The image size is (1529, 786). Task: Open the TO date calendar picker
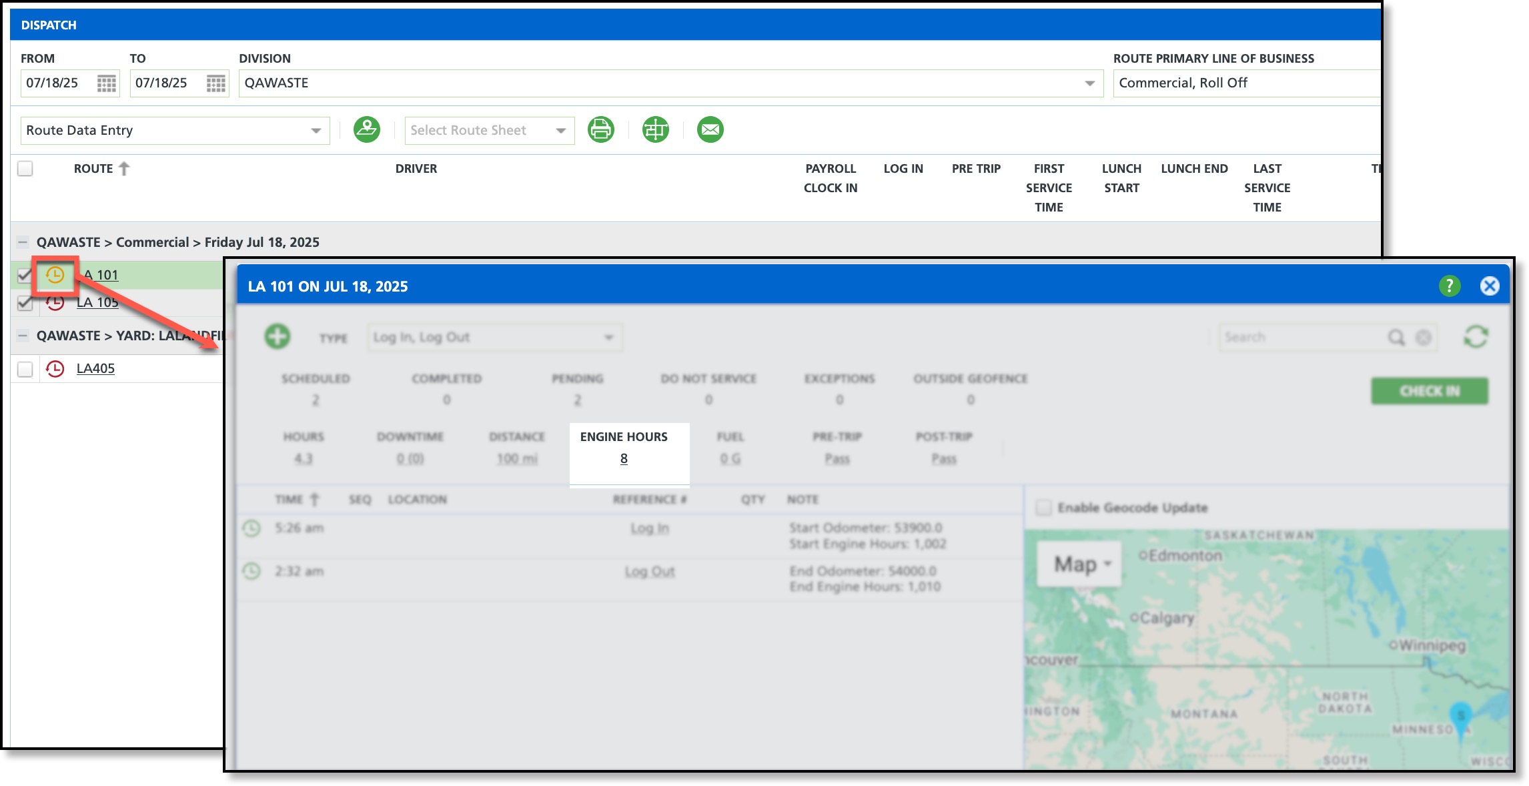coord(215,83)
